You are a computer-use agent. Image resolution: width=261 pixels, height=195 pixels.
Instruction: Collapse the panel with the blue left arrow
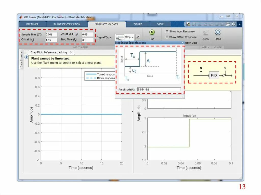coord(26,57)
